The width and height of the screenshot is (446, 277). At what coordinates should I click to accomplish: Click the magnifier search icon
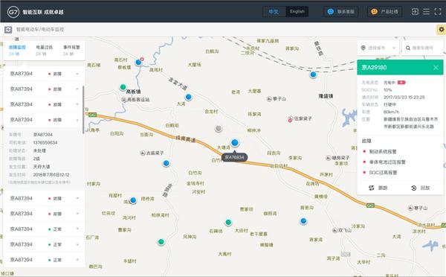[408, 48]
